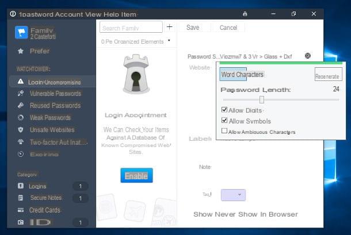
Task: Select Weak Passwords in sidebar
Action: tap(50, 118)
